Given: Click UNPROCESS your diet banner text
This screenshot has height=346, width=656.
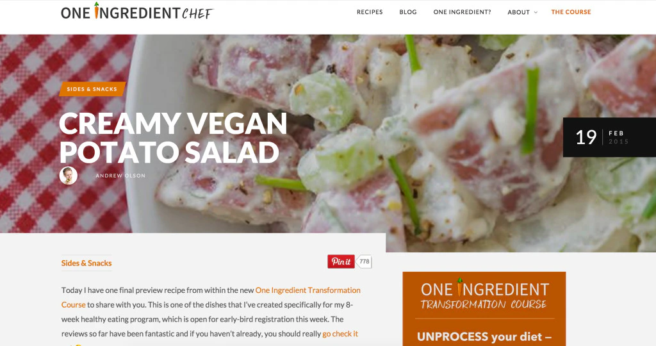Looking at the screenshot, I should tap(484, 336).
